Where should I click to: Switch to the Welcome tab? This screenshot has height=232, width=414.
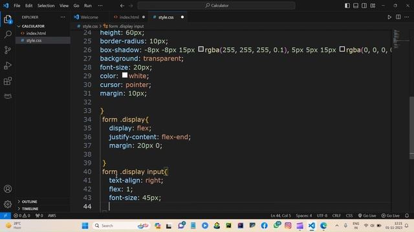pos(89,17)
